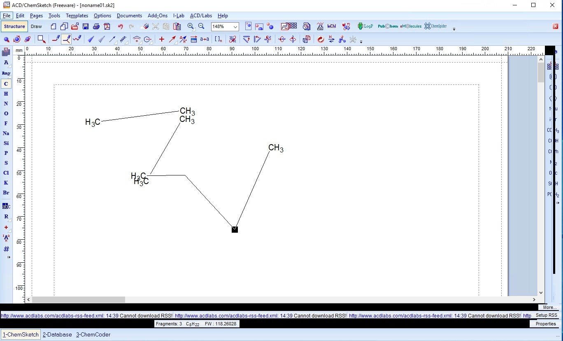Select the Draw Normal bond tool

56,40
